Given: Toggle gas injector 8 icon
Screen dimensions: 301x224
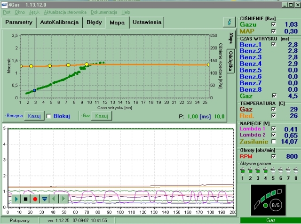Looking at the screenshot, I should [296, 171].
